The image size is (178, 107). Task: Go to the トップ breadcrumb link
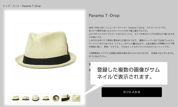[6, 6]
